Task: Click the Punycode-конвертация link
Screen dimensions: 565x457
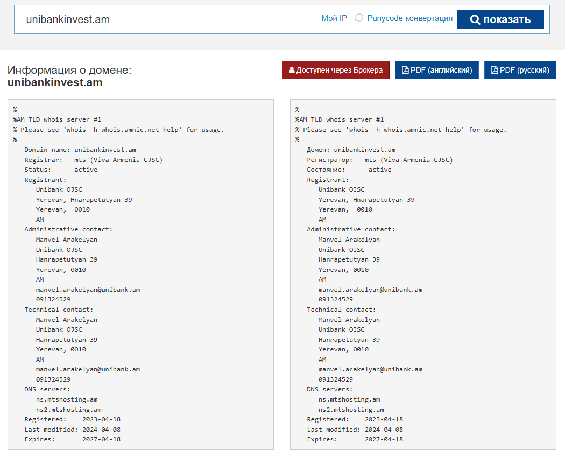Action: tap(409, 18)
